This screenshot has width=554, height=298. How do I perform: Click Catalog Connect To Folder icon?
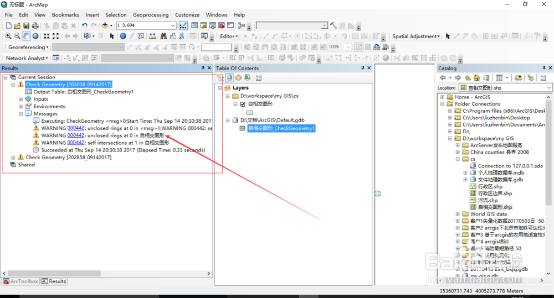pyautogui.click(x=519, y=77)
